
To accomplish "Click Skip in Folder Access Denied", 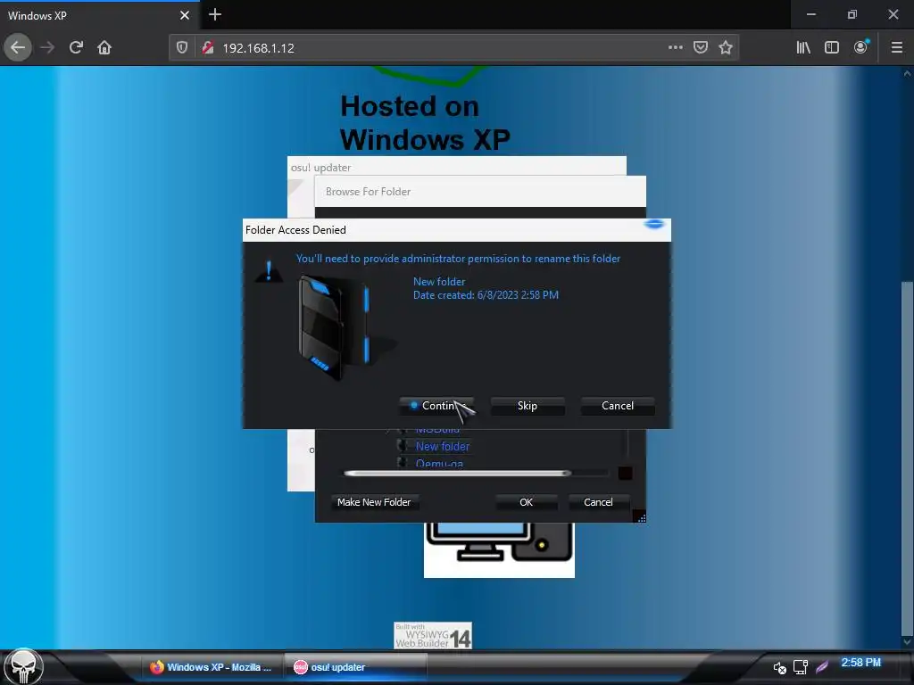I will coord(528,406).
